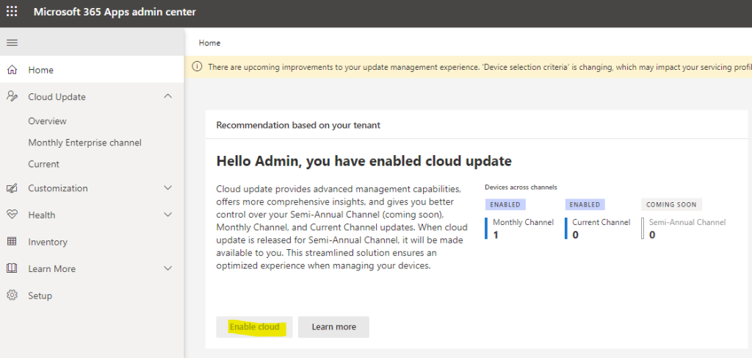Viewport: 752px width, 358px height.
Task: Click the Learn more button
Action: click(x=334, y=327)
